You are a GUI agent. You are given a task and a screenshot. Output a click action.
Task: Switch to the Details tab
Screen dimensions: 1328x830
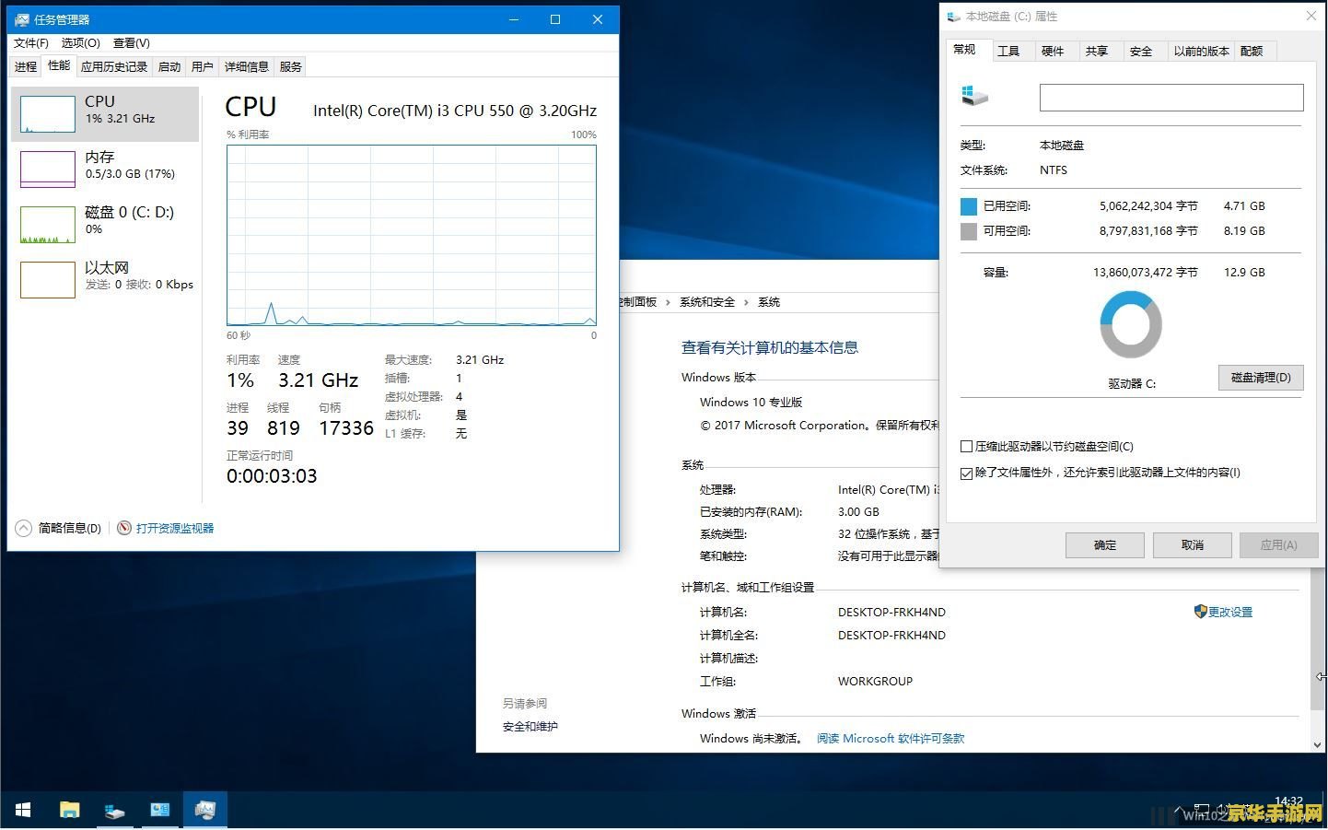point(247,66)
